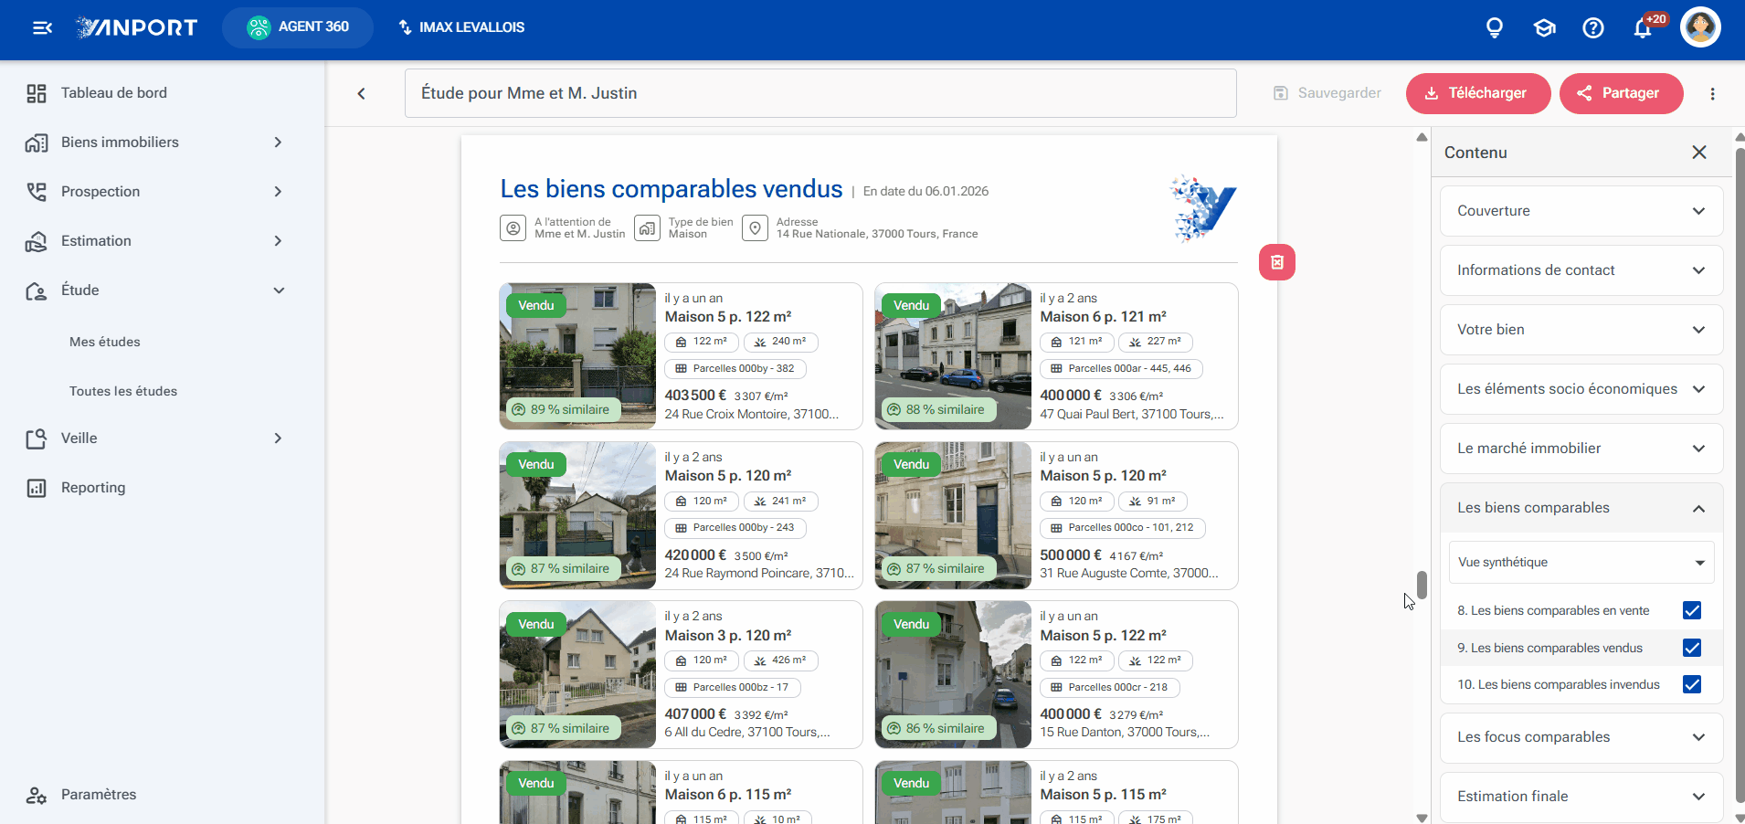Click the red delete page icon
1745x824 pixels.
click(x=1276, y=262)
